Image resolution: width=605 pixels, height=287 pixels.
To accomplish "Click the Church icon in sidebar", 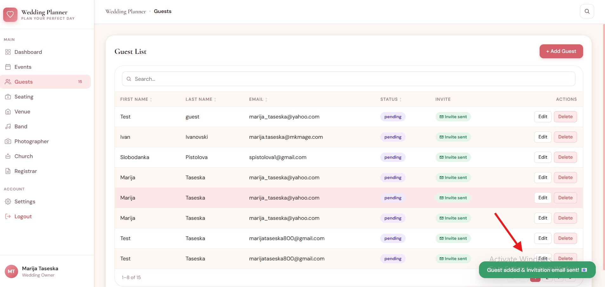I will point(8,156).
